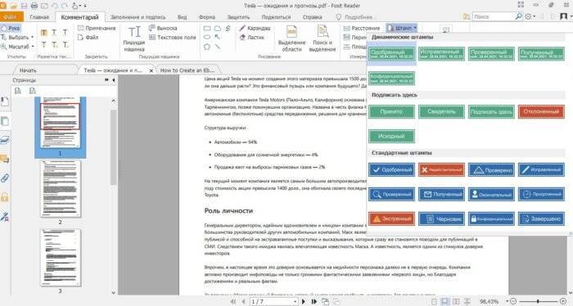Screen dimensions: 573x306
Task: Switch to the Главная ribbon tab
Action: pyautogui.click(x=39, y=17)
